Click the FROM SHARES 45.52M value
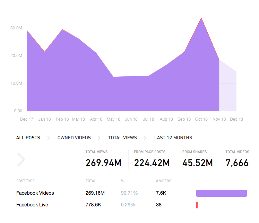Screen dimensions: 259x223 tap(198, 163)
